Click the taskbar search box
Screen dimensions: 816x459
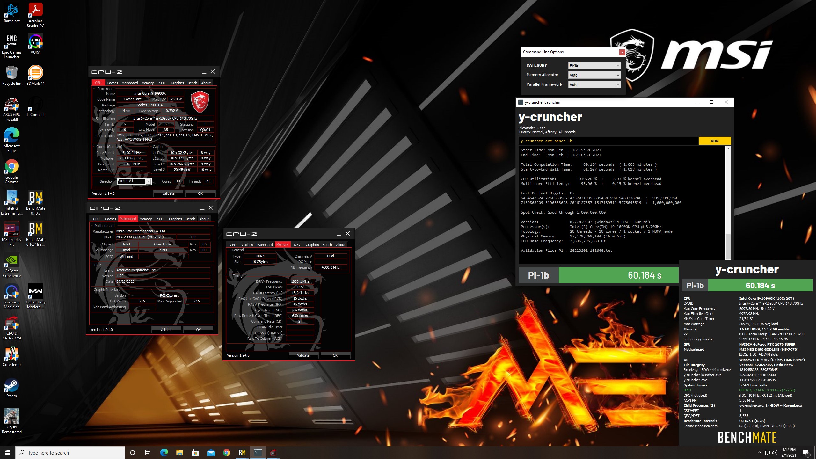click(70, 453)
